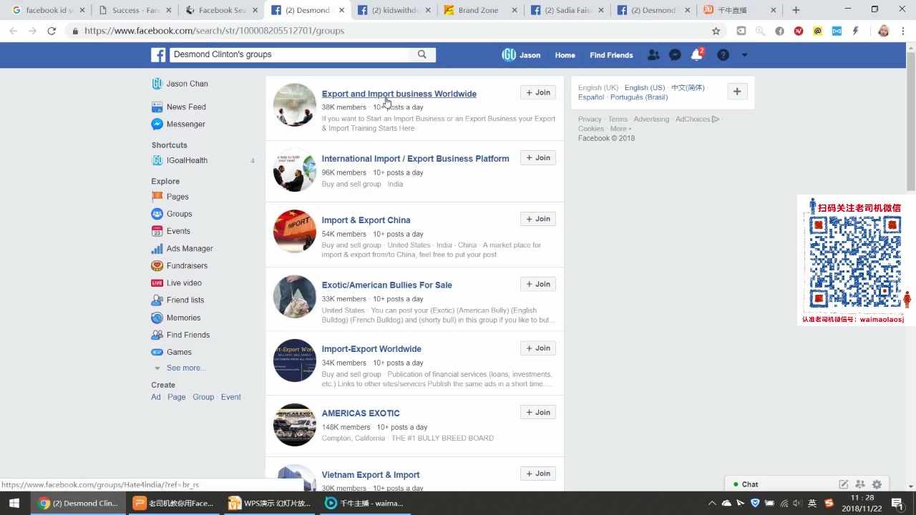The height and width of the screenshot is (515, 916).
Task: Click AMERICAS EXOTIC group thumbnail
Action: coord(294,425)
